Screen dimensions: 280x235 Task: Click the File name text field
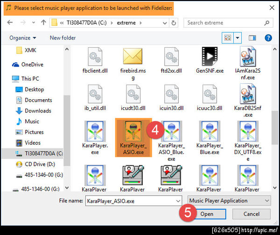[131, 201]
